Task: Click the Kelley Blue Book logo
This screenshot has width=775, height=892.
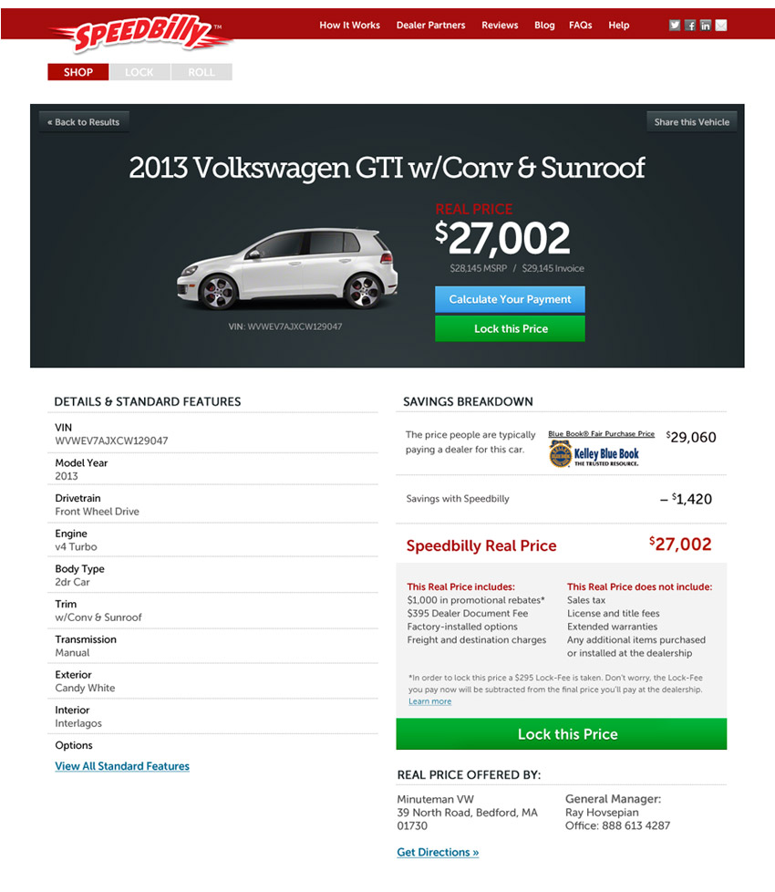Action: coord(594,455)
